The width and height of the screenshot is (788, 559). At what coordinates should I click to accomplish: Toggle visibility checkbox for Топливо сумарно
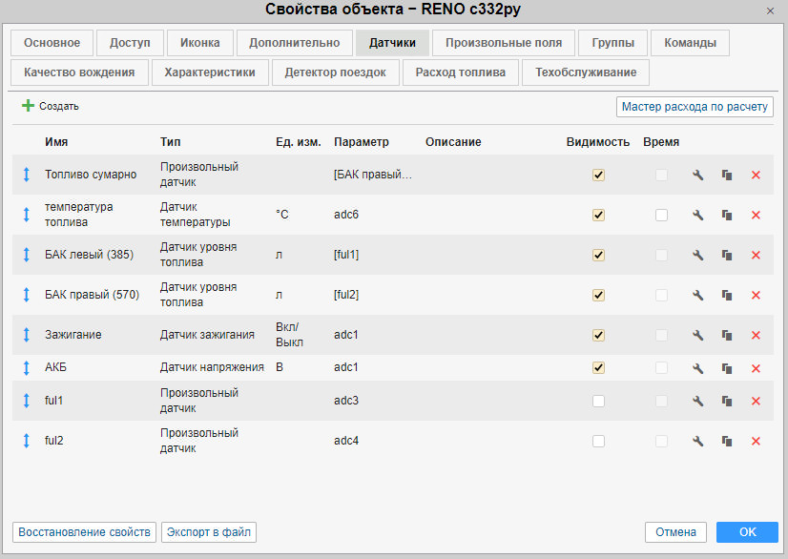pos(598,176)
